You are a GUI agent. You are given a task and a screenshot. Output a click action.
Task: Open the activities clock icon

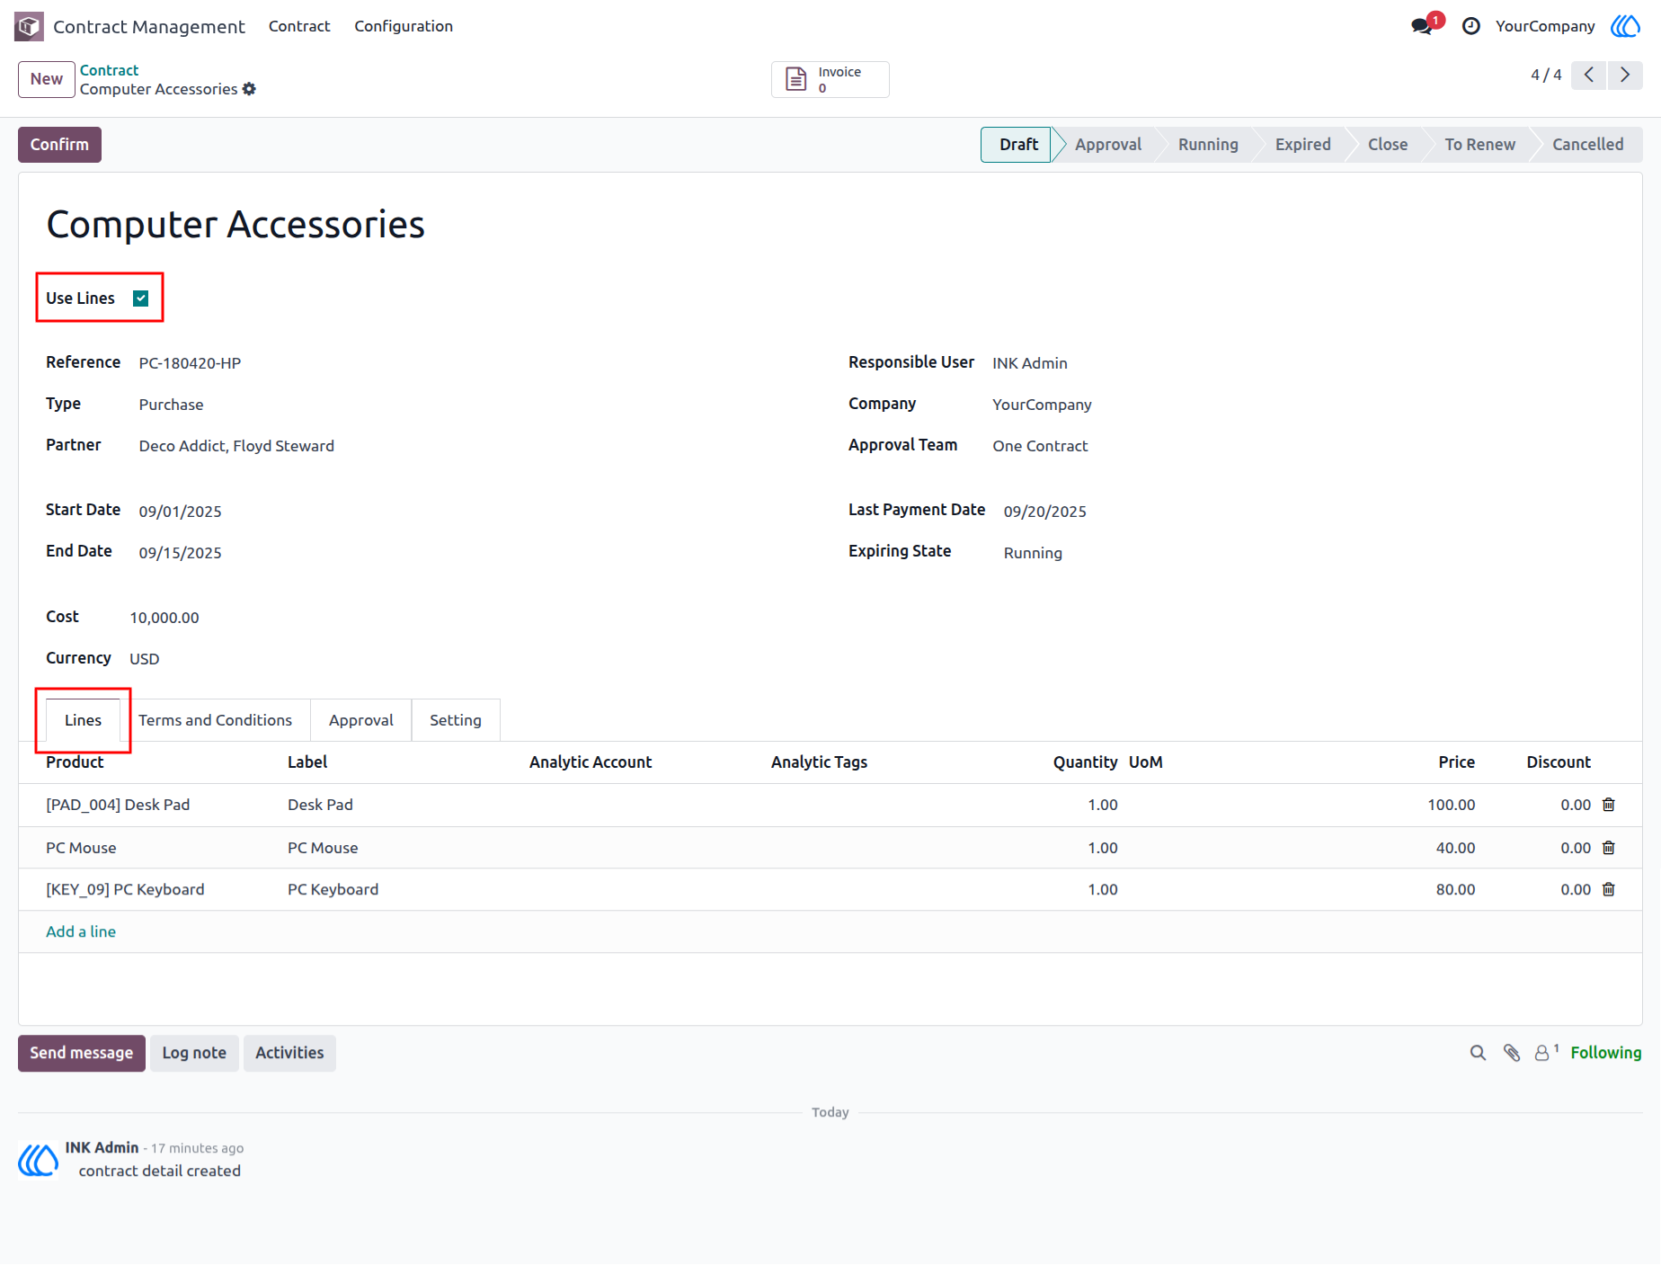click(x=1471, y=26)
